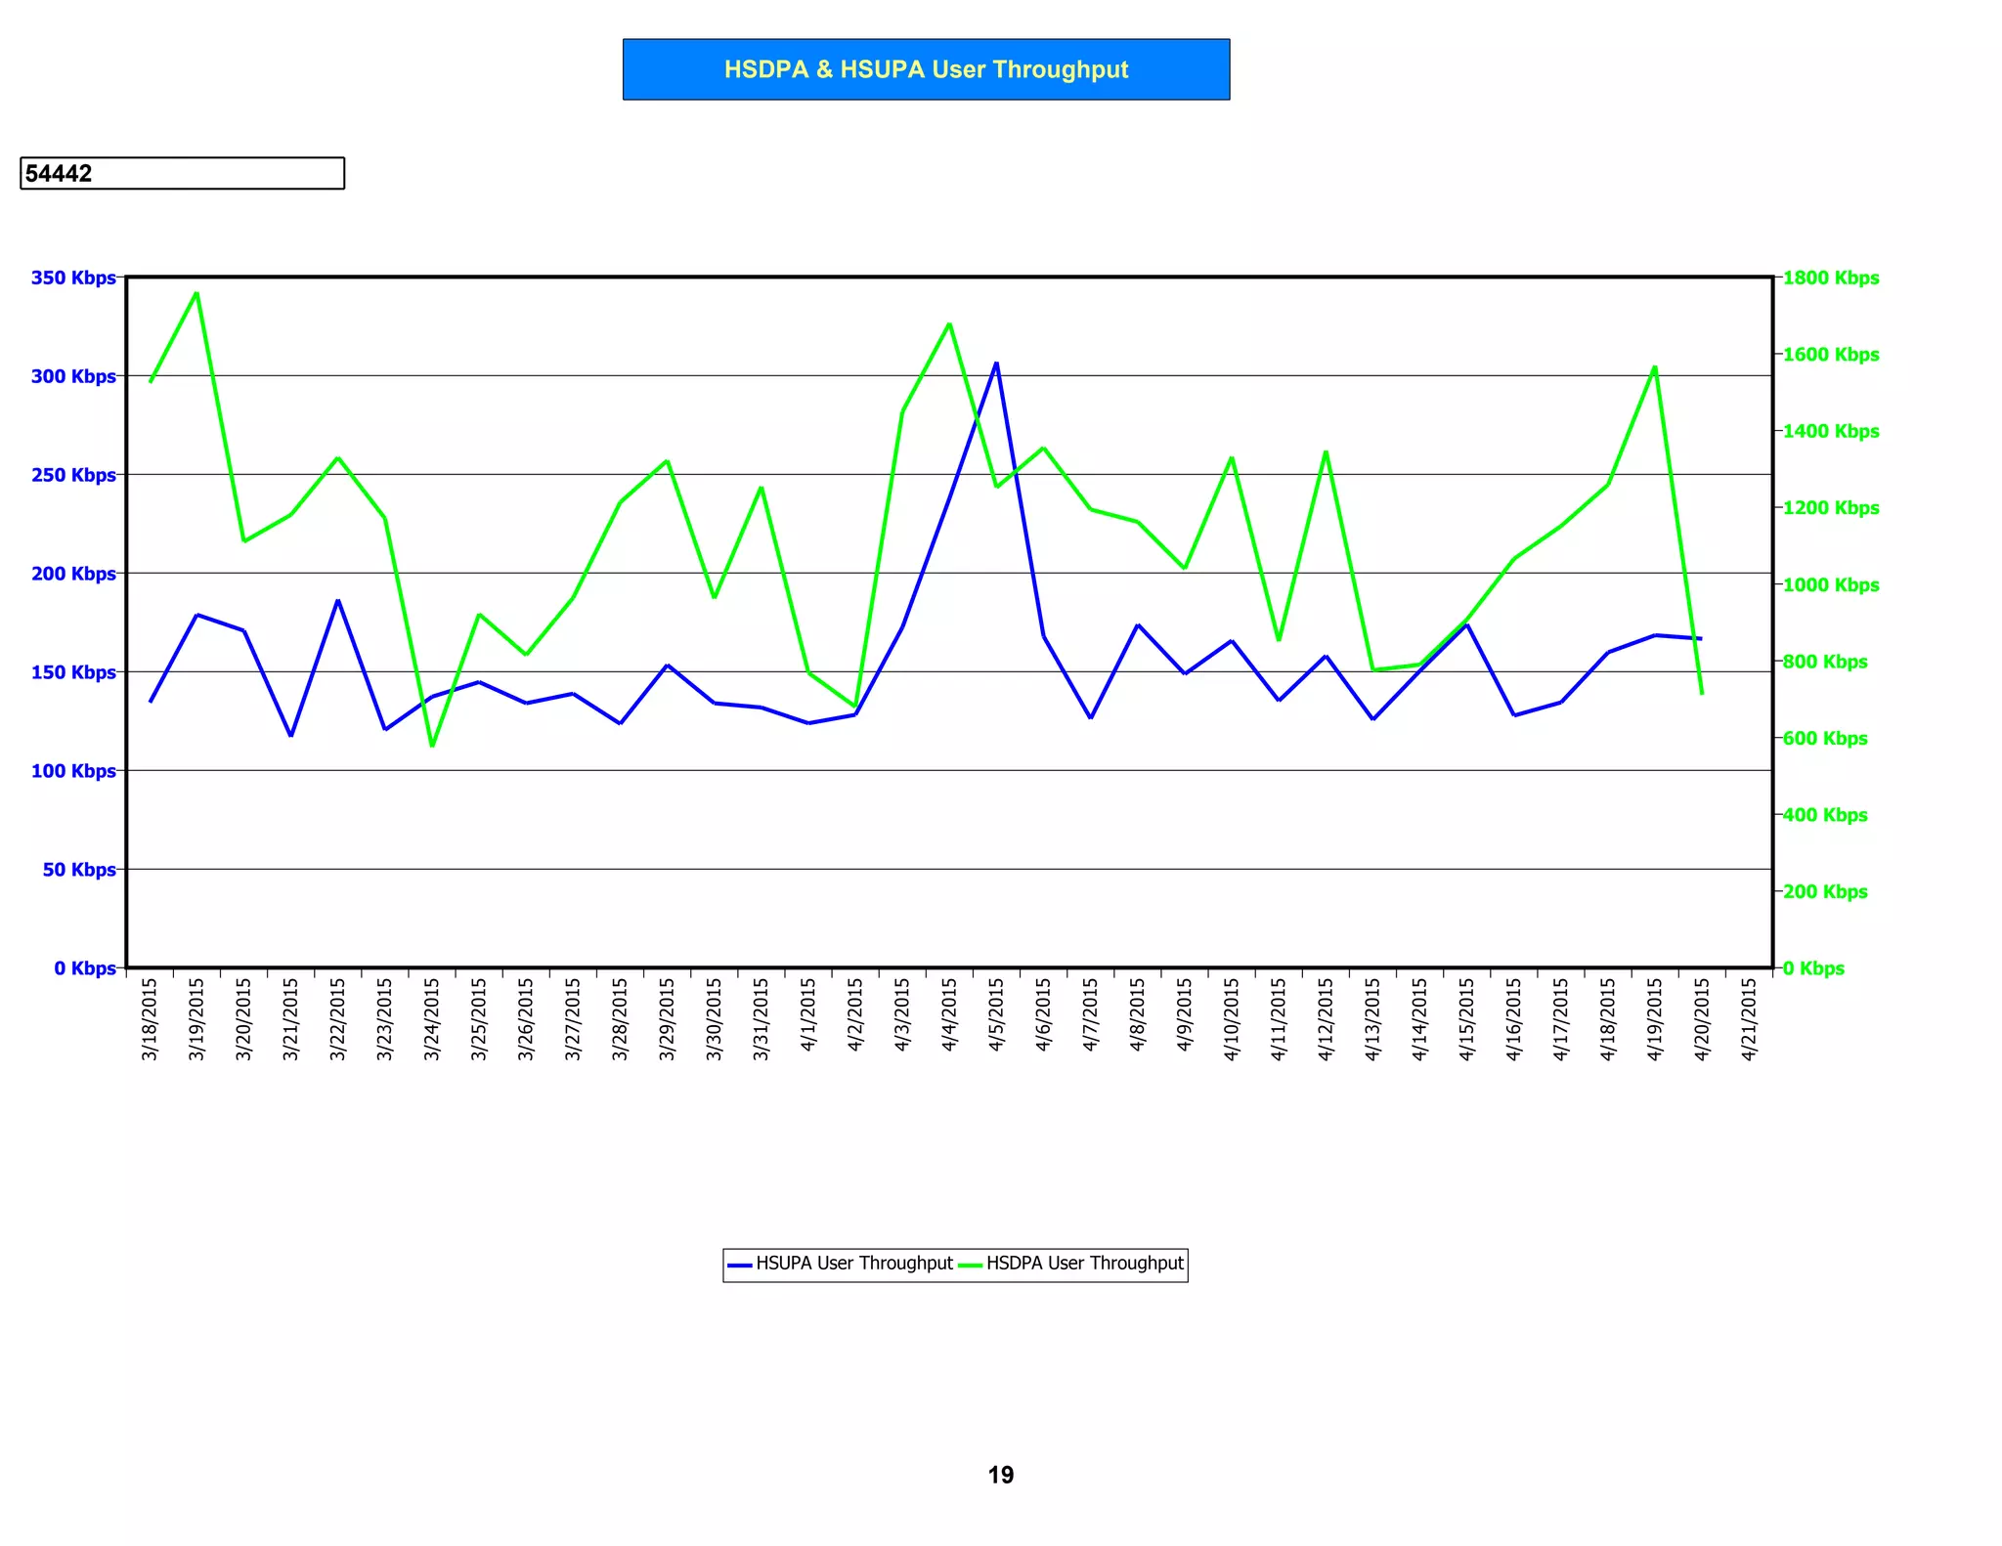The width and height of the screenshot is (2002, 1546).
Task: Select HSDPA User Throughput legend label
Action: (x=1084, y=1264)
